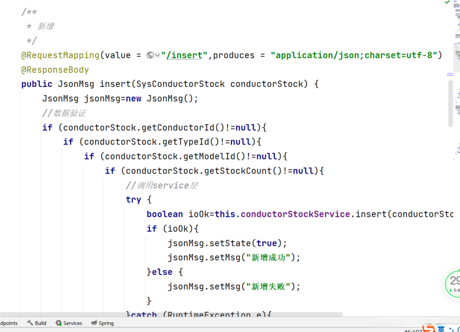Click the "新增" Javadoc comment text
The image size is (460, 332).
tap(46, 26)
